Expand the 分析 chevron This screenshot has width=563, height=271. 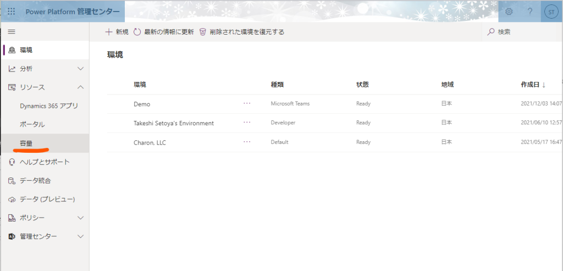click(81, 69)
